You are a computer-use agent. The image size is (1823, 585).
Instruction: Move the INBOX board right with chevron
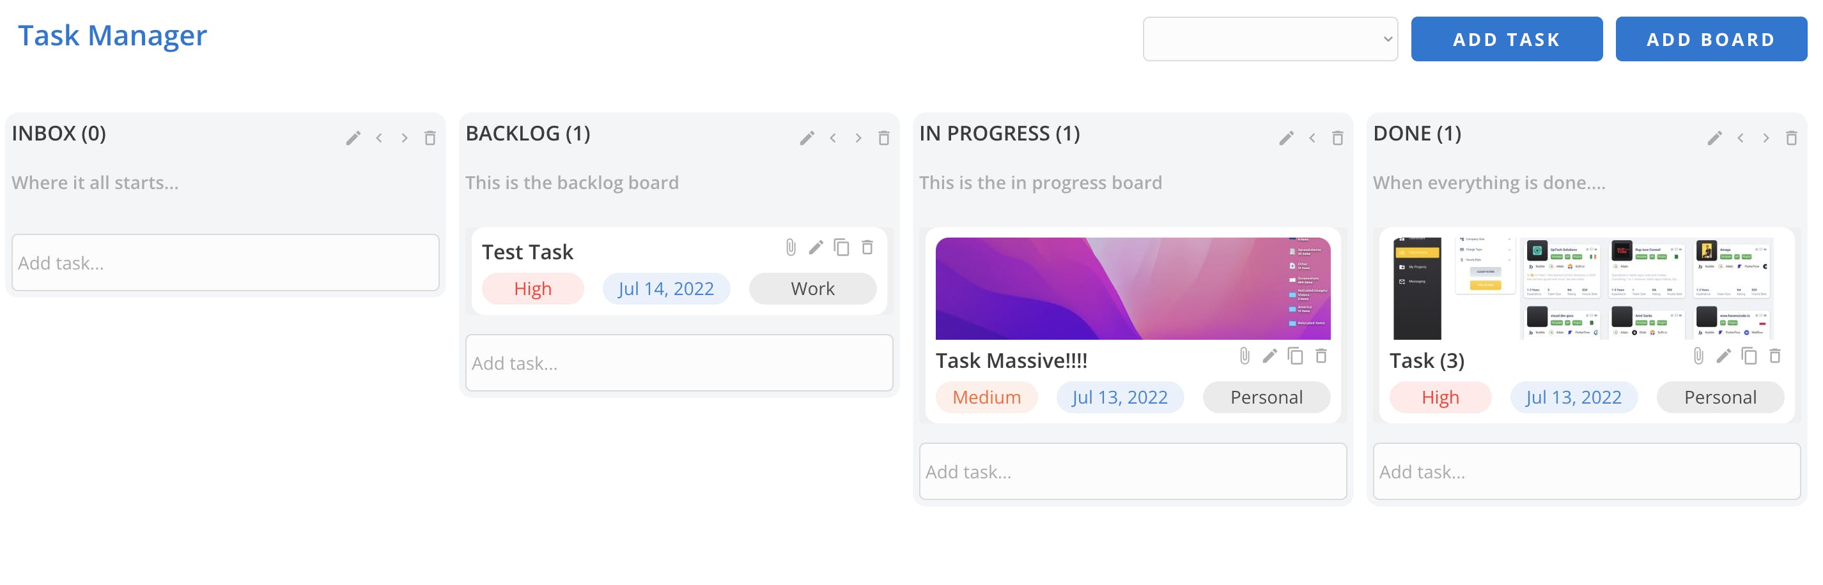pos(404,138)
